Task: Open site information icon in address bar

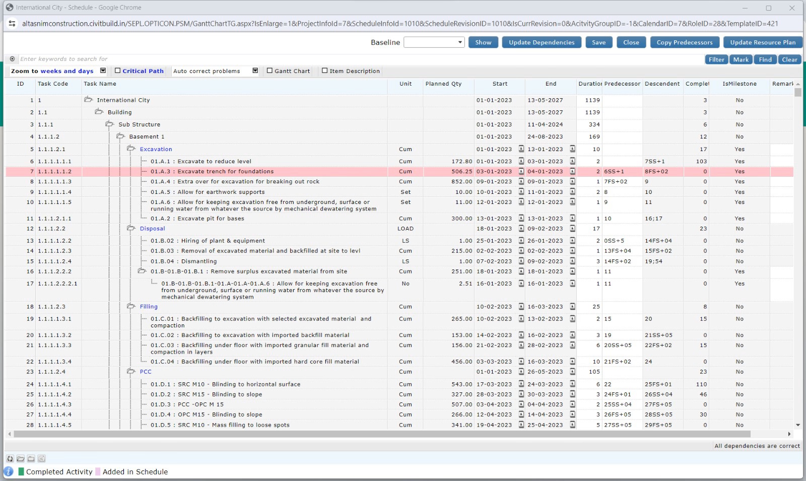Action: tap(12, 24)
